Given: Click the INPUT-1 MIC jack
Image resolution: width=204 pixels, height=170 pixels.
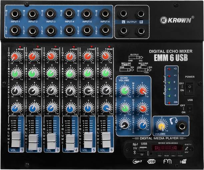Looking at the screenshot, I should coord(15,14).
